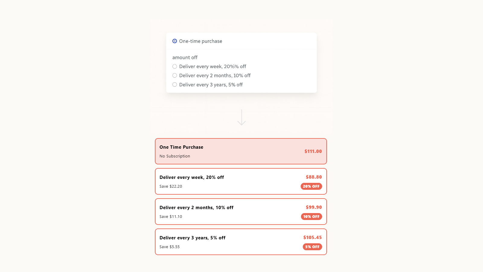
Task: Click the $99.90 discounted price
Action: click(x=314, y=207)
